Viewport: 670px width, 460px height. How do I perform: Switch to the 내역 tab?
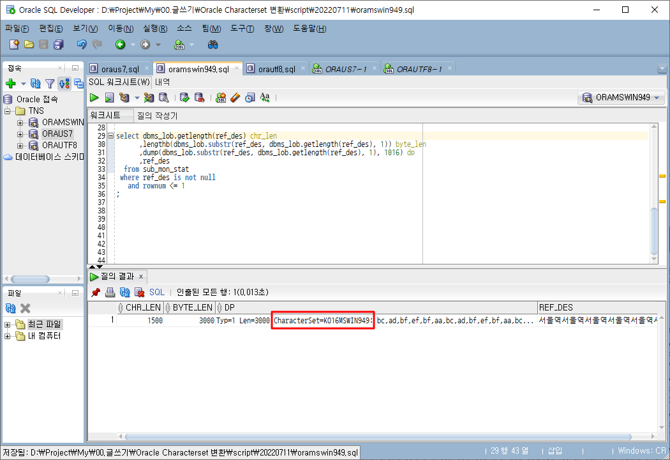tap(162, 82)
